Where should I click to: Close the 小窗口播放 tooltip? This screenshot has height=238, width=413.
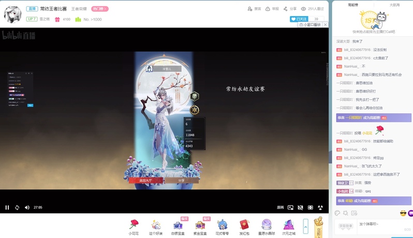click(x=326, y=24)
